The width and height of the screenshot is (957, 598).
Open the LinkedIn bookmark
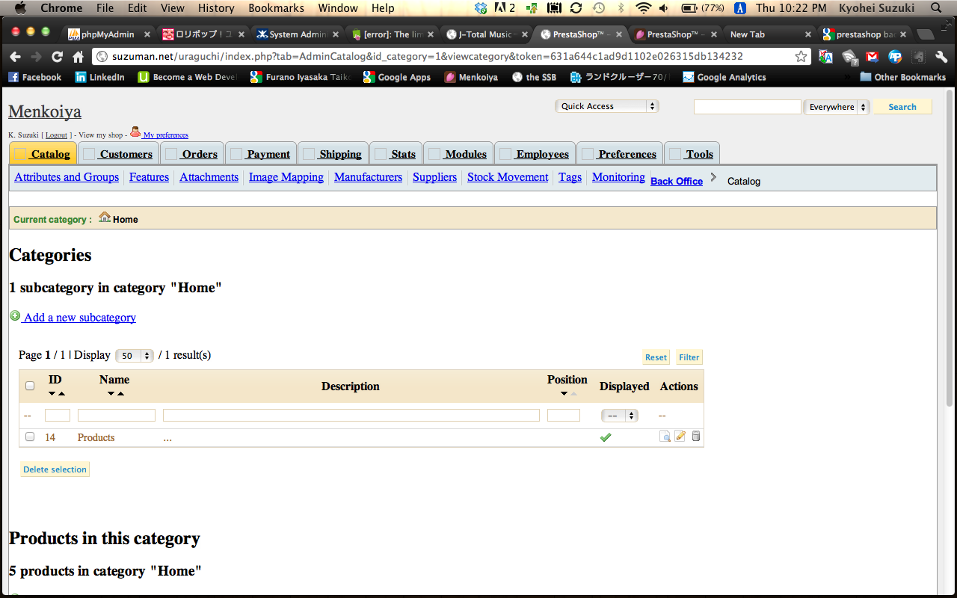tap(99, 77)
